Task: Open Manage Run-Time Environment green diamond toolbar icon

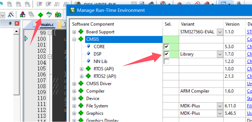Action: point(41,15)
